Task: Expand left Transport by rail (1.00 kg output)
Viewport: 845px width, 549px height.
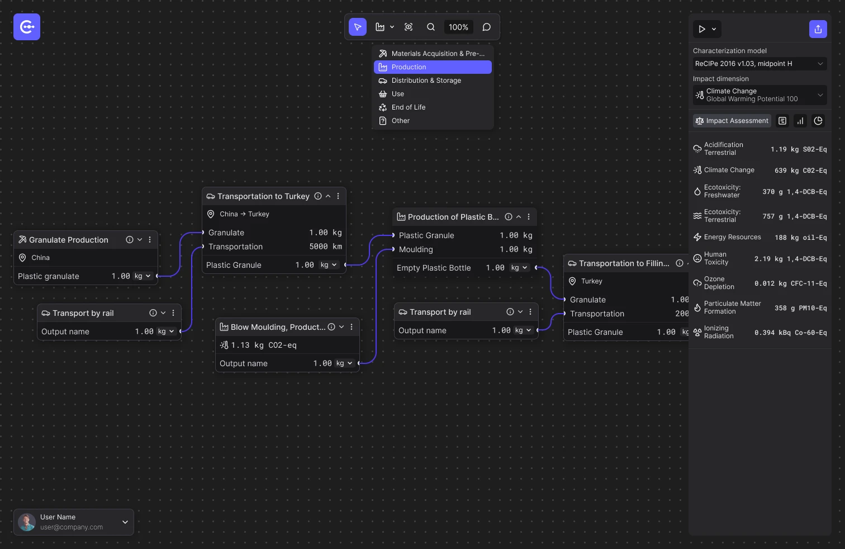Action: pyautogui.click(x=163, y=313)
